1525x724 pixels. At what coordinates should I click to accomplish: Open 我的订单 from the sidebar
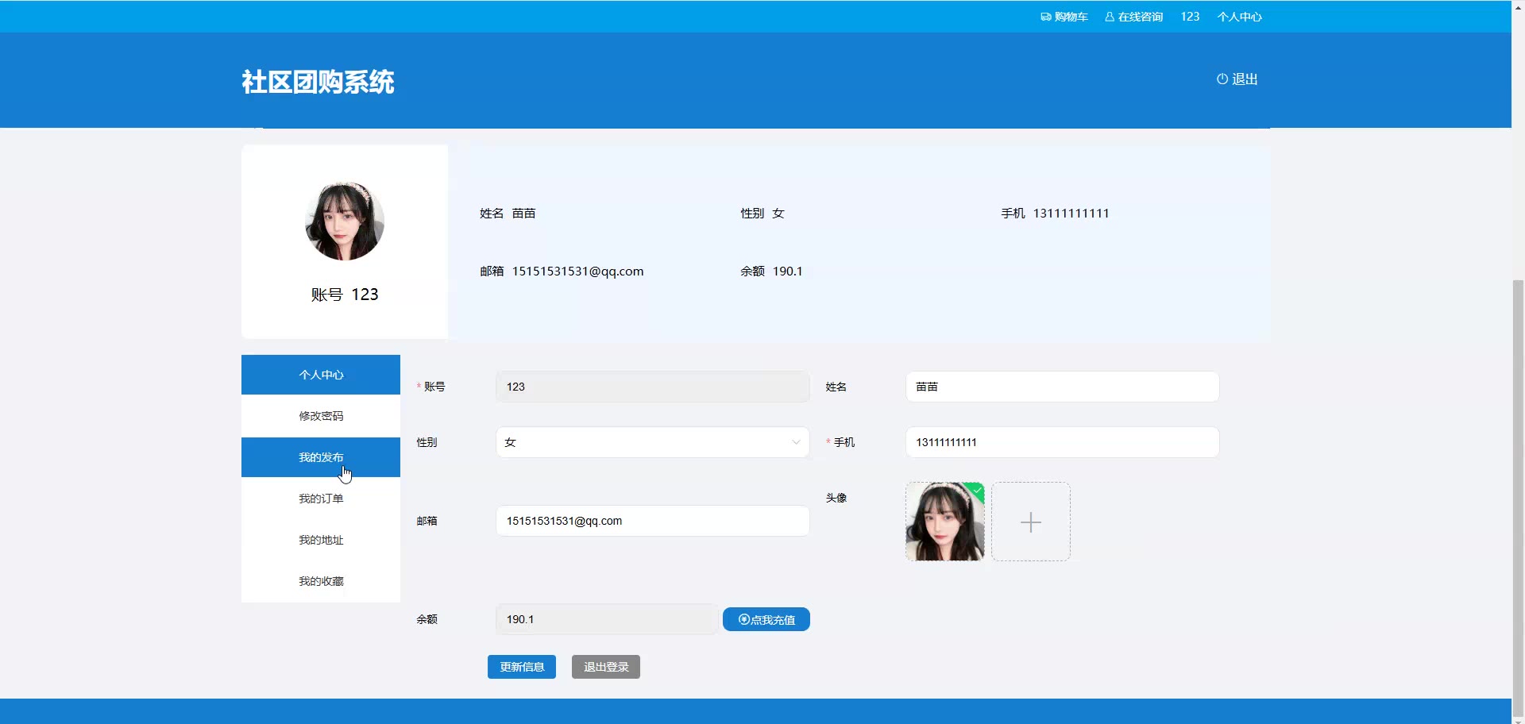[x=321, y=499]
